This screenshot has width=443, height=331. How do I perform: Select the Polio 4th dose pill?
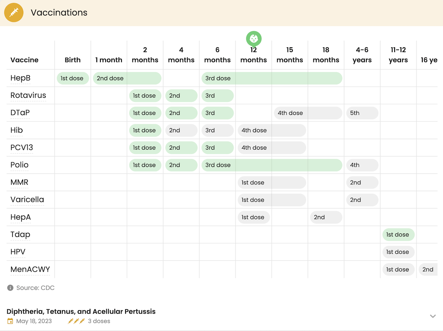pos(362,165)
